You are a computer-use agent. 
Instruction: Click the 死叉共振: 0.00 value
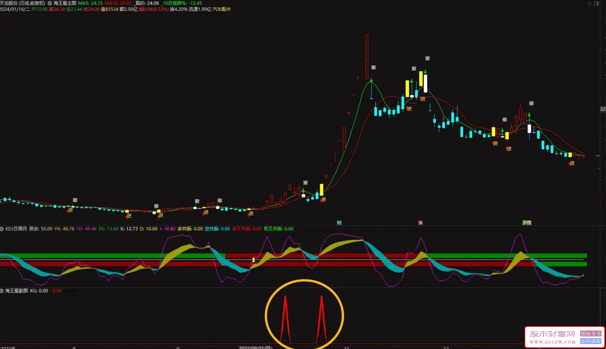point(279,229)
